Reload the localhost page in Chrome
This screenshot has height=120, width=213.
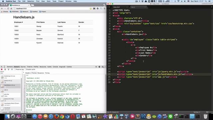tap(8, 8)
